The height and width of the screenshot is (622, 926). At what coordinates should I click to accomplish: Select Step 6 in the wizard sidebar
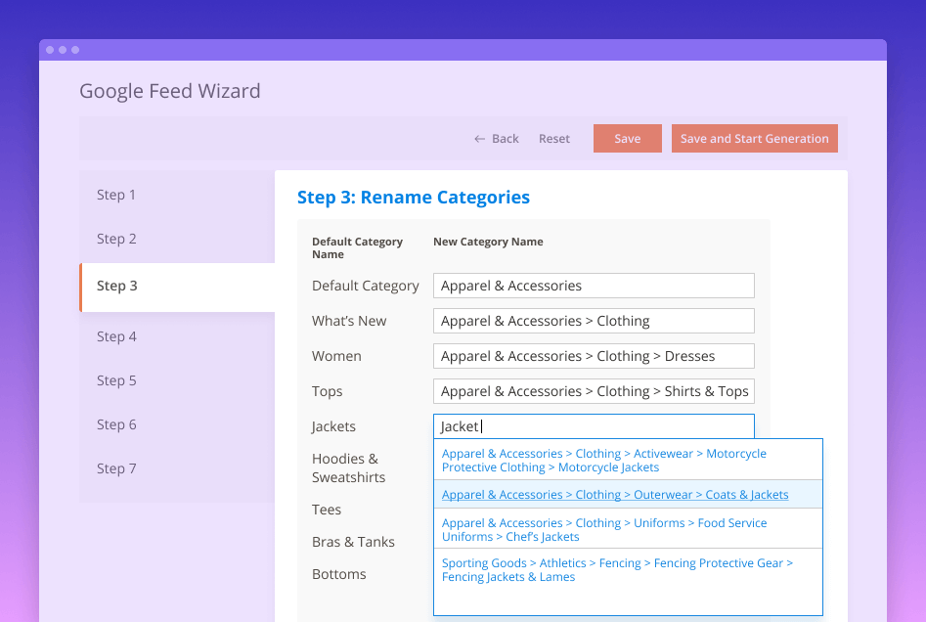pos(116,424)
